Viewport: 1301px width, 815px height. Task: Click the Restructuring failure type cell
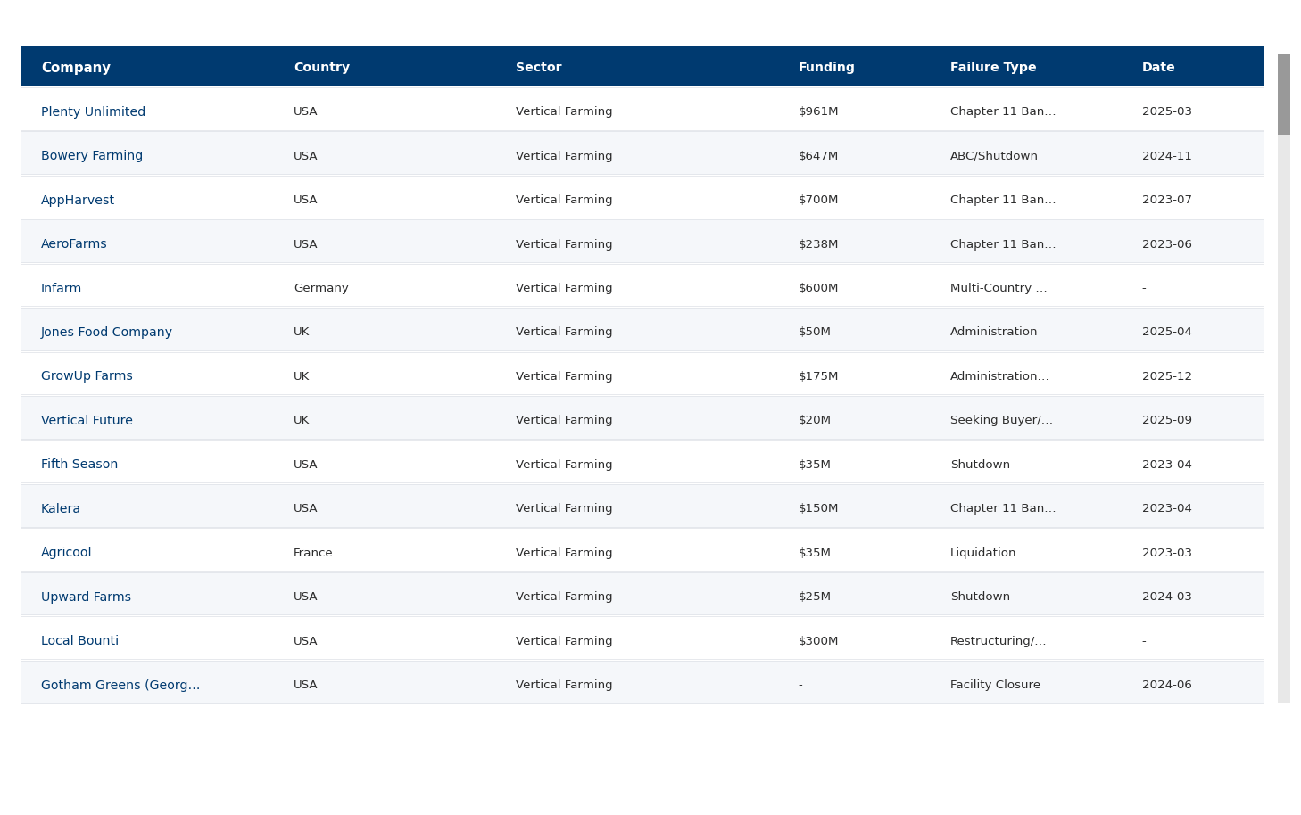998,641
